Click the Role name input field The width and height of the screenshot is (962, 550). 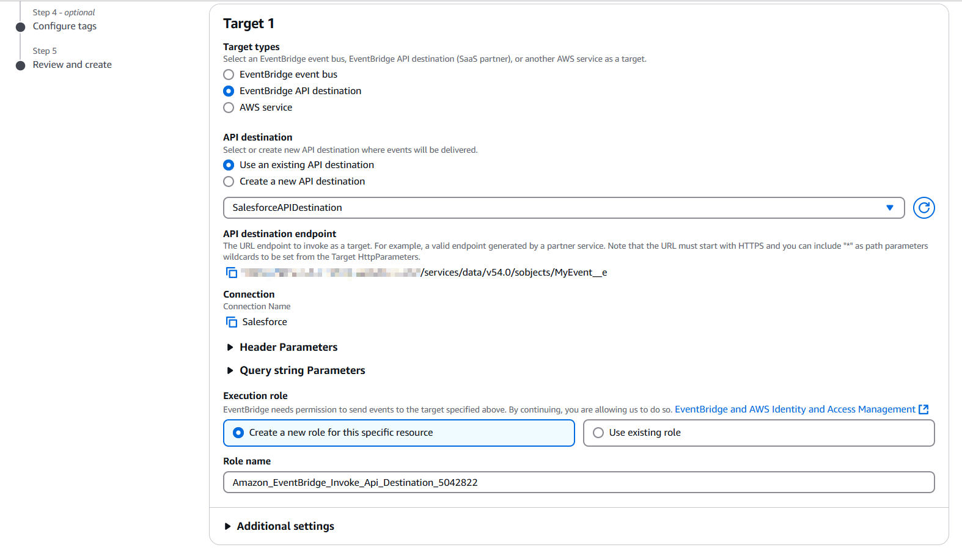[578, 482]
